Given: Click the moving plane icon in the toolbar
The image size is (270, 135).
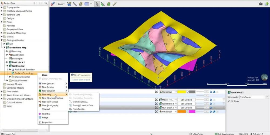Looking at the screenshot, I should coord(80,4).
